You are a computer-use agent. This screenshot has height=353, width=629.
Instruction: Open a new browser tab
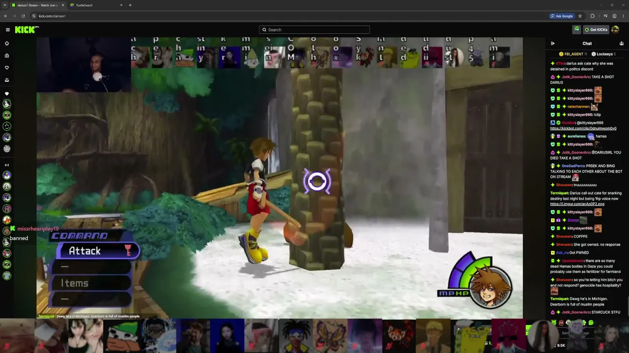(x=130, y=5)
